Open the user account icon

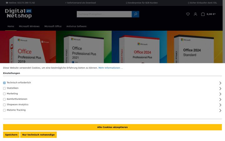pyautogui.click(x=195, y=14)
